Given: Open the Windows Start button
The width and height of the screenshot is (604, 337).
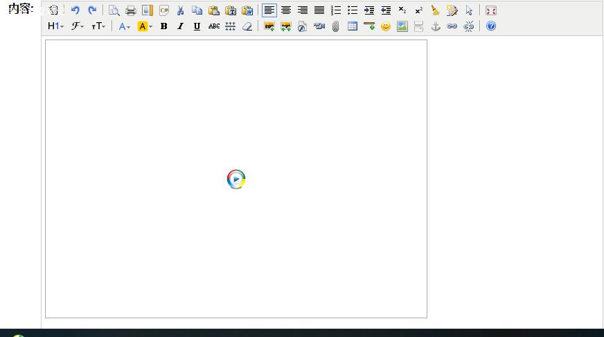Looking at the screenshot, I should [x=18, y=336].
